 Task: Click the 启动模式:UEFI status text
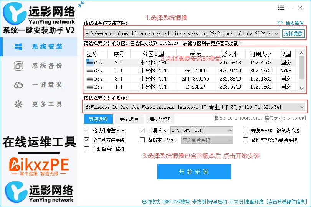[157, 202]
